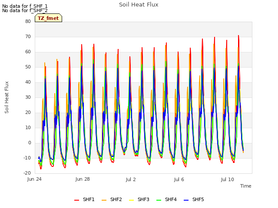Image resolution: width=278 pixels, height=208 pixels.
Task: Click the -10 y-axis tick value
Action: coord(27,158)
